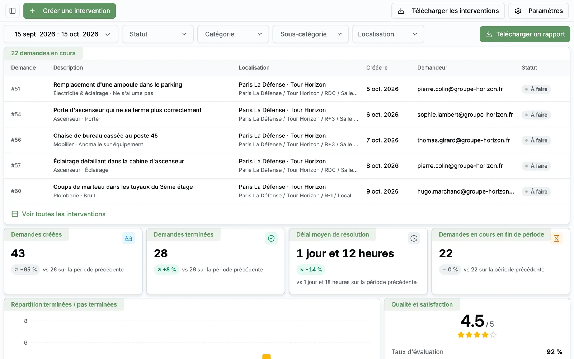Click the date 9 oct. 2026

[x=382, y=191]
